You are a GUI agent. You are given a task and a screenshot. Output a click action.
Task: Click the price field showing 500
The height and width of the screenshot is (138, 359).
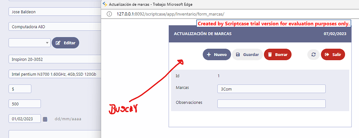click(25, 104)
